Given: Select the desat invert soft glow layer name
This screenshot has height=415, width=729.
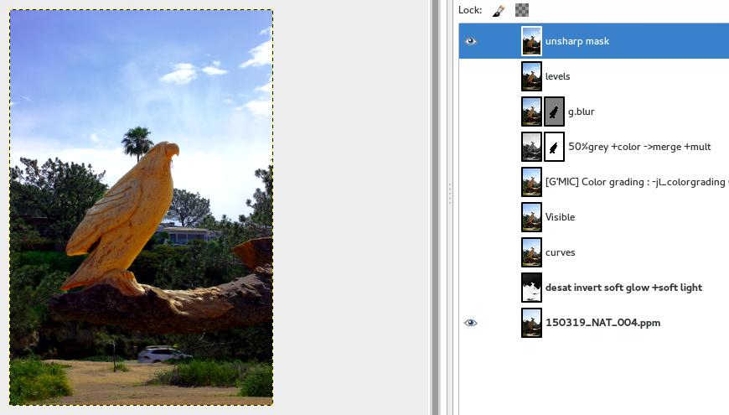Looking at the screenshot, I should [623, 288].
